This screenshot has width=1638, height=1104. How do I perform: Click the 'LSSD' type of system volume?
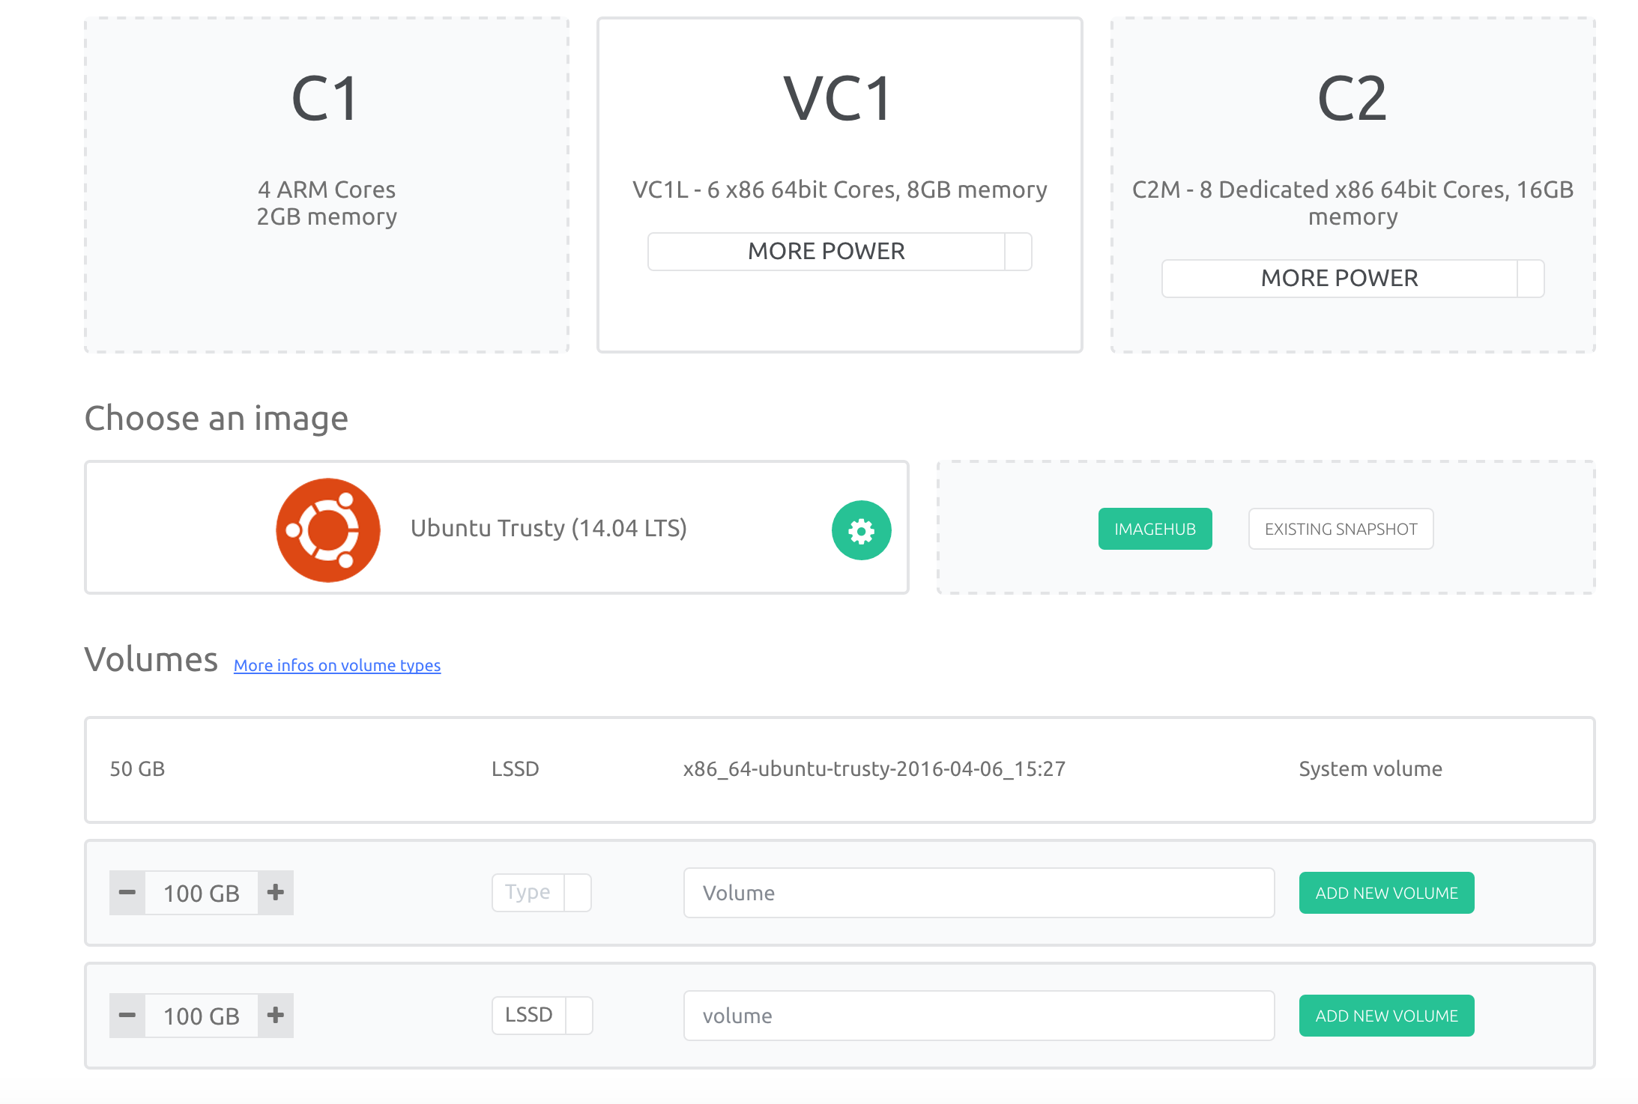point(516,769)
